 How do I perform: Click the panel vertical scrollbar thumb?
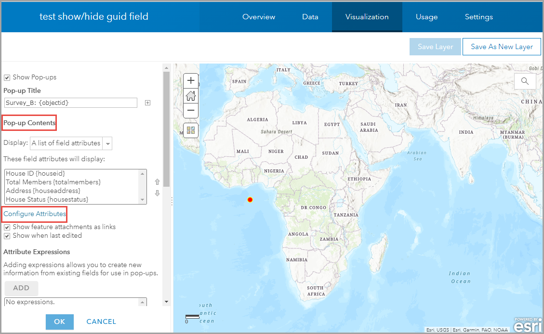[167, 129]
